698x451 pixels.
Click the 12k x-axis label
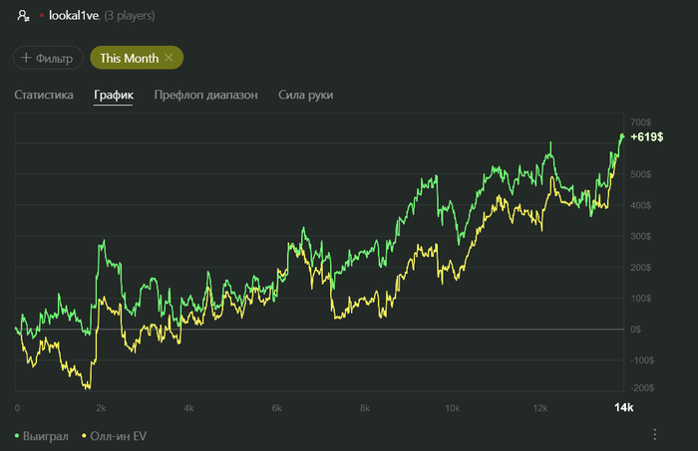point(540,408)
